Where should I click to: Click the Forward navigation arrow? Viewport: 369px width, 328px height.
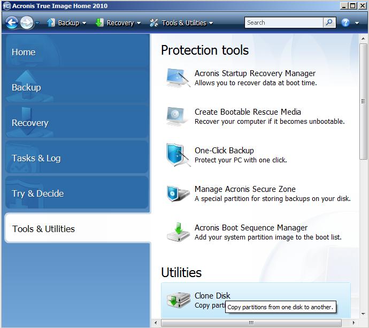point(27,23)
